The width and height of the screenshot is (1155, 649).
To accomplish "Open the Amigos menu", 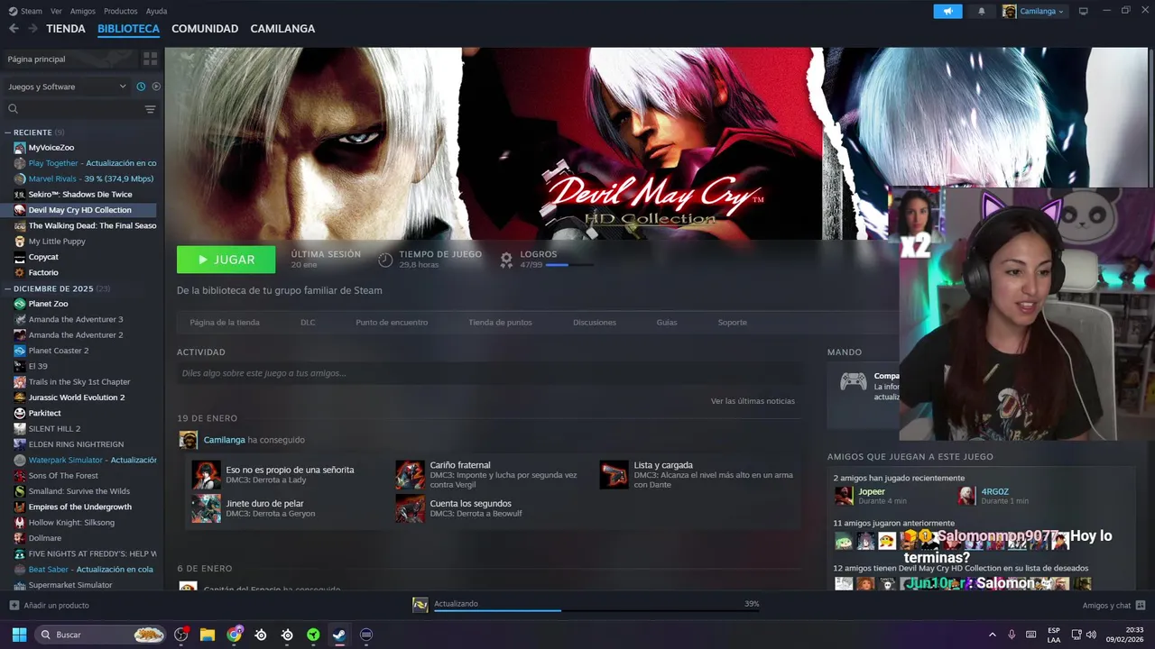I will pyautogui.click(x=83, y=11).
